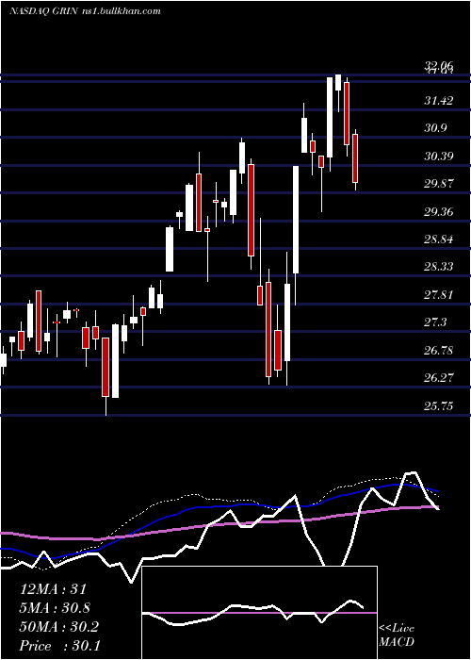
Task: Click the '50MA : 30.2' indicator text
Action: coord(58,627)
